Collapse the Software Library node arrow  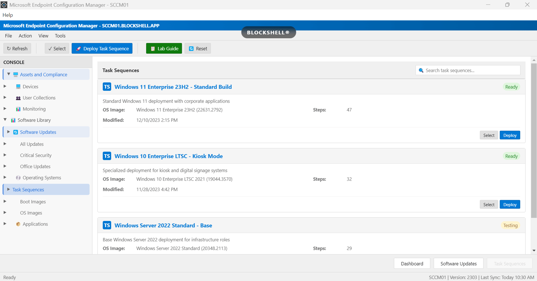(5, 120)
